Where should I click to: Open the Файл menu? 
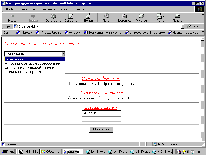click(10, 9)
